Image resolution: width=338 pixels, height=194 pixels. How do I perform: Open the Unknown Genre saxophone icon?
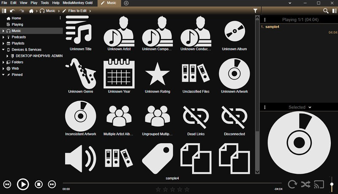(x=80, y=73)
